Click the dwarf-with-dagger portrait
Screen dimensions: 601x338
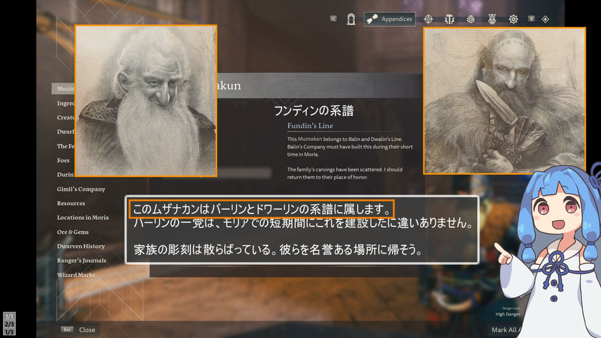tap(505, 101)
